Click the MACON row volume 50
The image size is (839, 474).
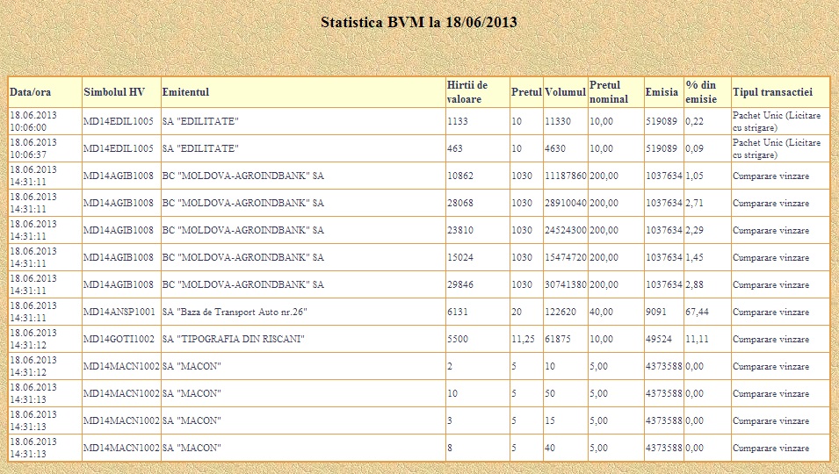(550, 394)
